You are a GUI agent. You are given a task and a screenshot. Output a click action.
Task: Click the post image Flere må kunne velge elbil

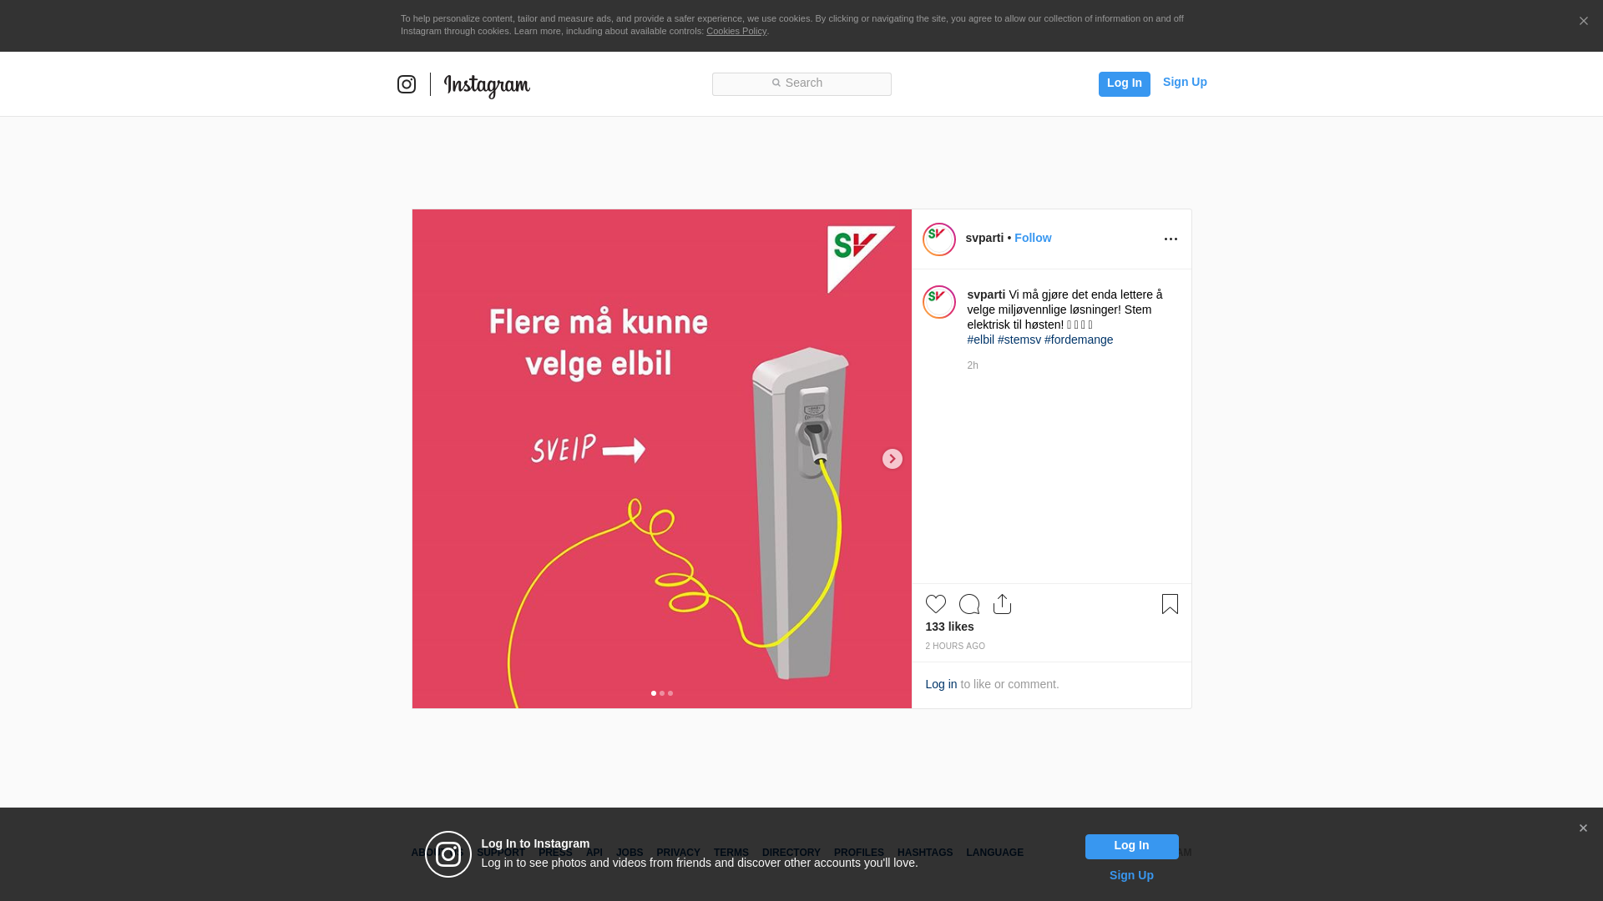662,459
